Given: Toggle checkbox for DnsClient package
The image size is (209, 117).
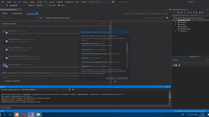Looking at the screenshot, I should click(x=2, y=32).
